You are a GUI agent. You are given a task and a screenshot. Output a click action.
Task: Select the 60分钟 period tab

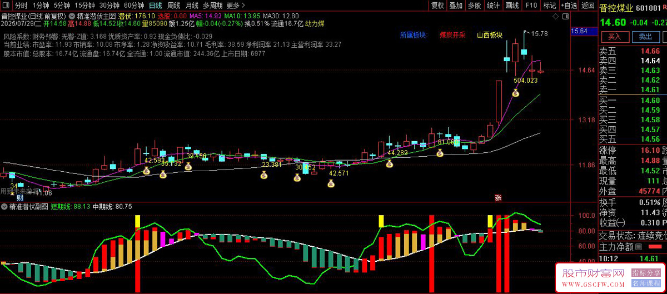click(x=133, y=6)
